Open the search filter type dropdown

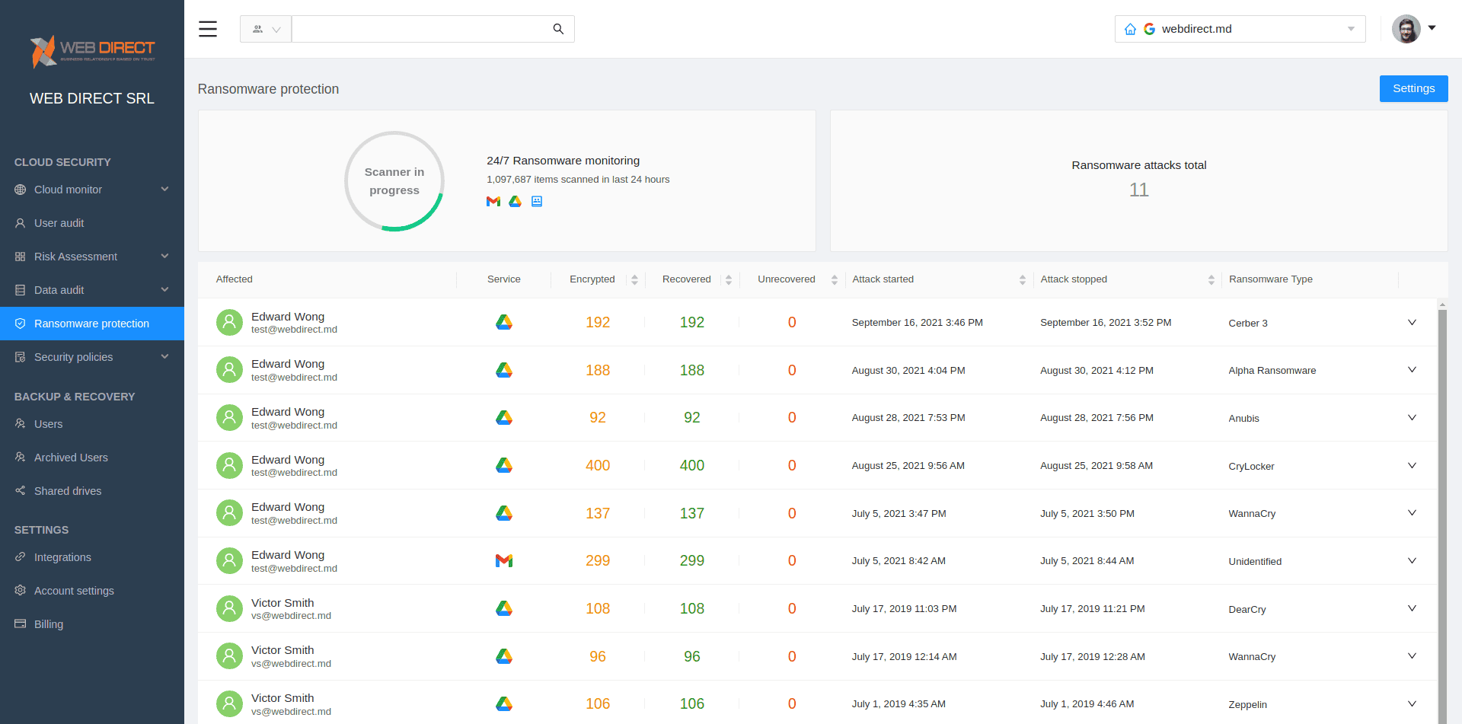[x=266, y=29]
